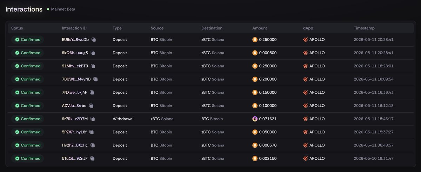This screenshot has width=421, height=172.
Task: Open interaction 5TuQL...9ZnJF link
Action: [x=75, y=159]
